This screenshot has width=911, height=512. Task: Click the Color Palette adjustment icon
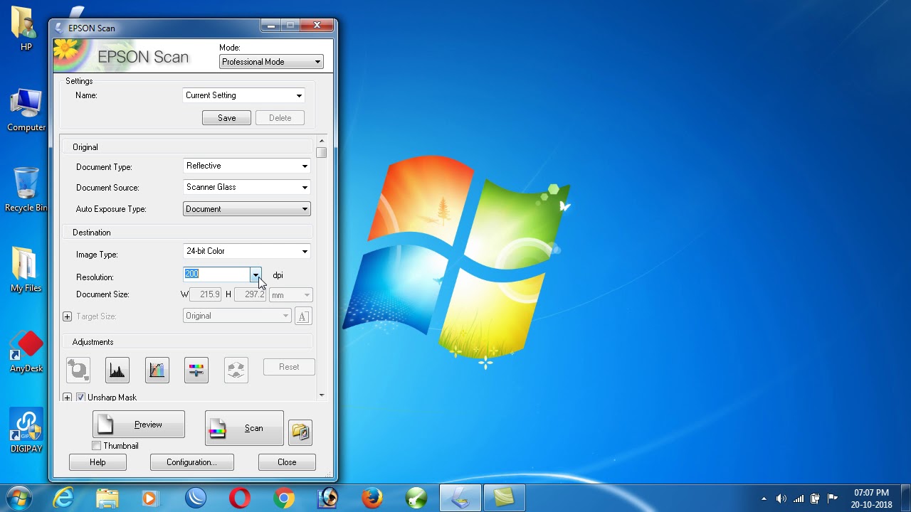click(236, 370)
